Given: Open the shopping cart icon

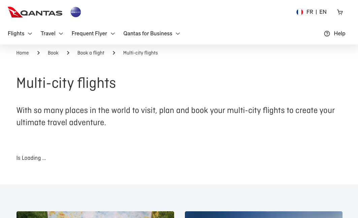Looking at the screenshot, I should pos(340,12).
